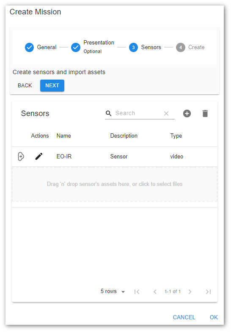Click the NEXT button
Viewport: 231px width, 332px height.
(x=52, y=86)
